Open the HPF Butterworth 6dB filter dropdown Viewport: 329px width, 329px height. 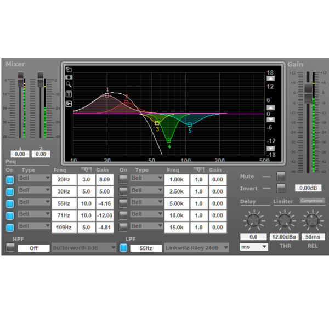(x=84, y=248)
